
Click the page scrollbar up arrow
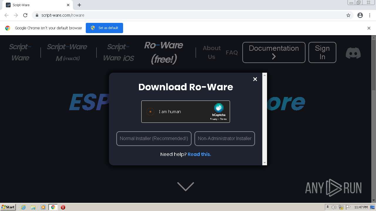[374, 38]
